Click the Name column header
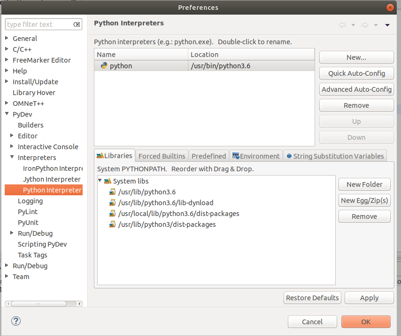Screen dimensions: 401x336 [x=141, y=54]
